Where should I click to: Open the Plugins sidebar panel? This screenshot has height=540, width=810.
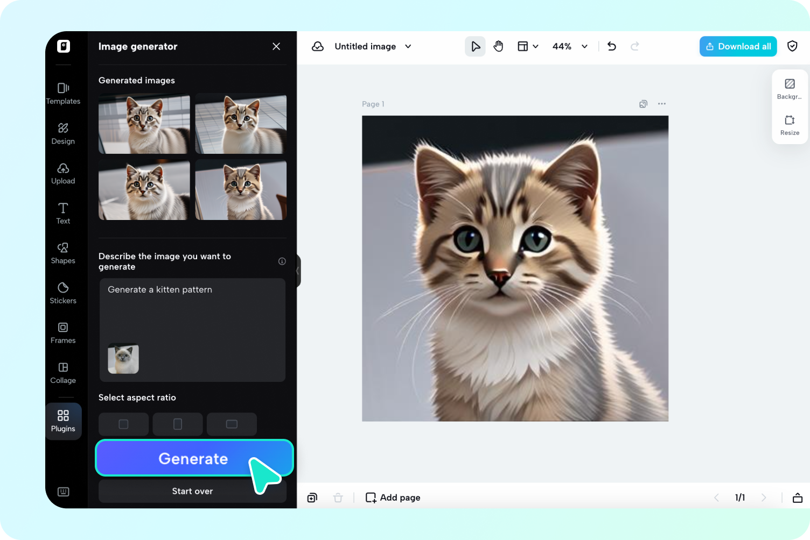pyautogui.click(x=63, y=421)
